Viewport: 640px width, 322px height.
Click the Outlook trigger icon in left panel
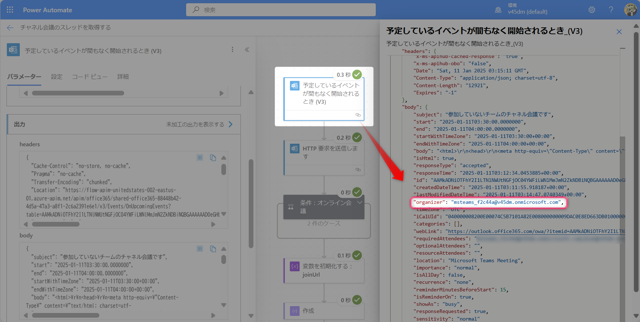(13, 50)
